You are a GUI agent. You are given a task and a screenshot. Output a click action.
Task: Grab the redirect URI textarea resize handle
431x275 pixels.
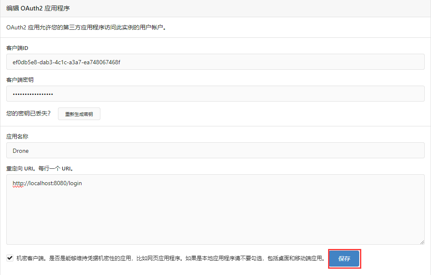click(x=422, y=242)
